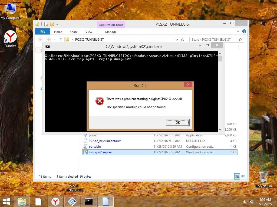Screen dimensions: 277x207
Task: Open Explorer Help question mark
Action: 244,31
